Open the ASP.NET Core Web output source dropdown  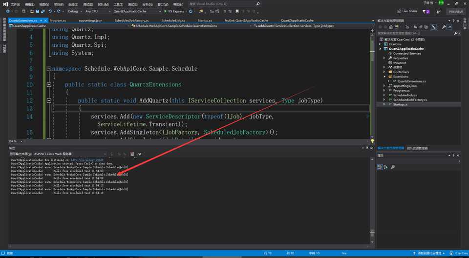70,154
